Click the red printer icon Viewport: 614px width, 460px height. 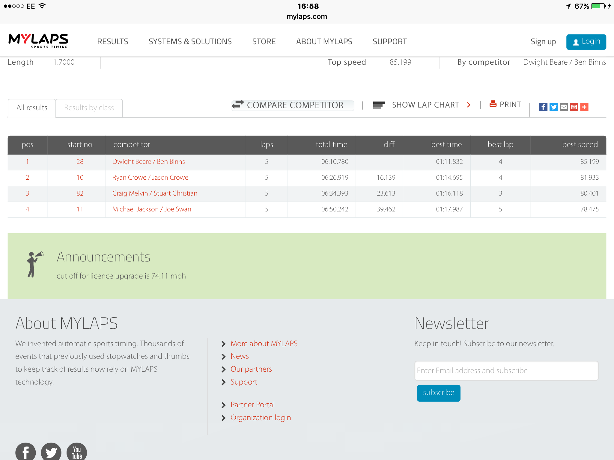pos(493,104)
